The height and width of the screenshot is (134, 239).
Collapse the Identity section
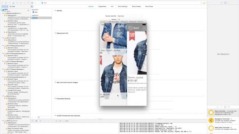pos(55,11)
